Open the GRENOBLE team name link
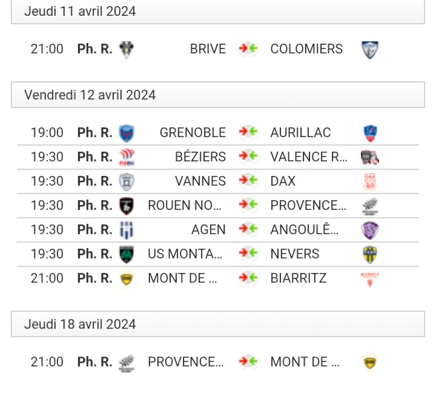 [193, 133]
